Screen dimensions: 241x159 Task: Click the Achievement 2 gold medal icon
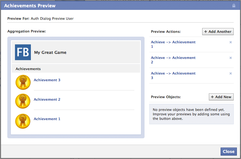pos(23,102)
